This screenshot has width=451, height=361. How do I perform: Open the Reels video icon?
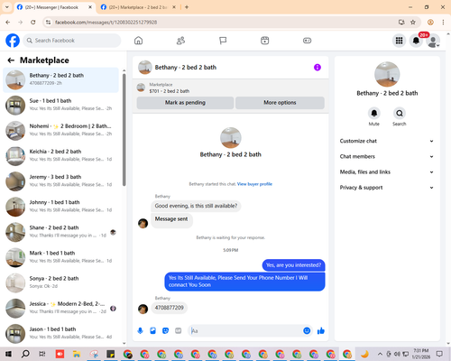[265, 41]
